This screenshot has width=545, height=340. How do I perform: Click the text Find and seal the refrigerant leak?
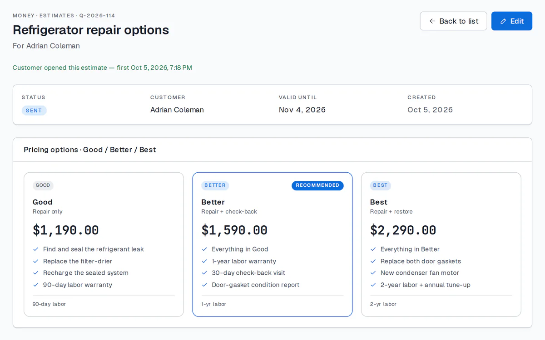(94, 249)
